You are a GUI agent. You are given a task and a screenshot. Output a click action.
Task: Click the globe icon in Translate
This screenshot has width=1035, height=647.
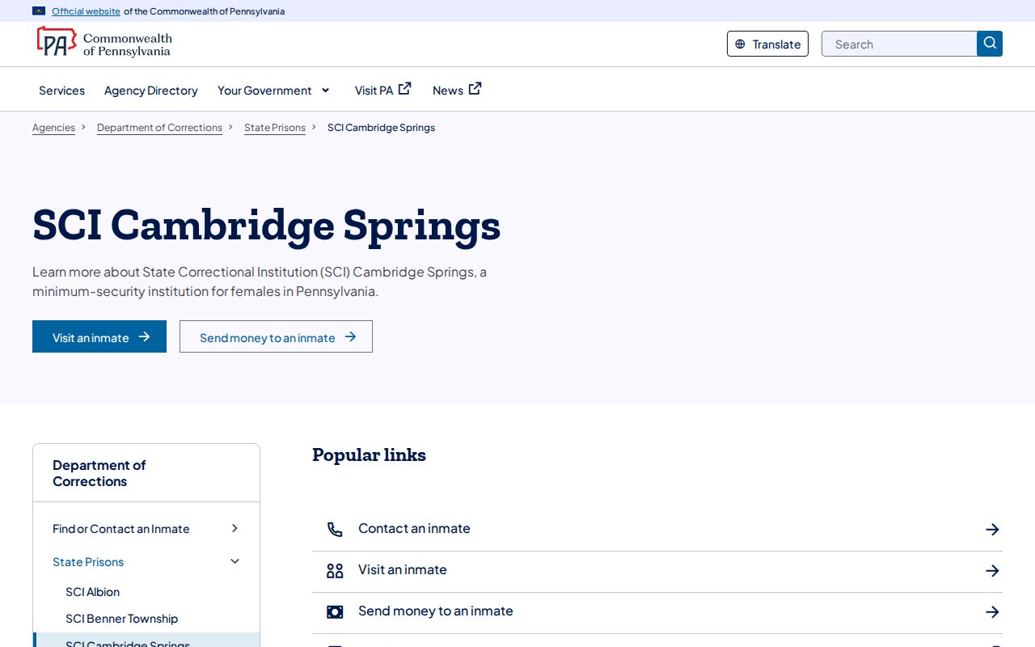point(740,44)
